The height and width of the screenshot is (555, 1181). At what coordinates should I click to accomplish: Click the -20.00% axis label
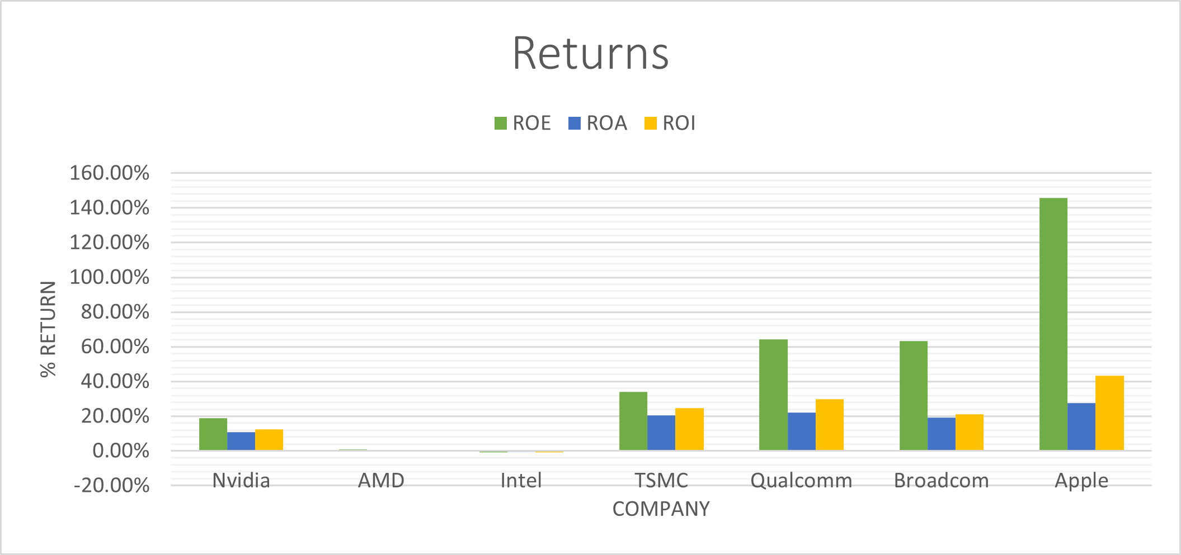coord(112,485)
